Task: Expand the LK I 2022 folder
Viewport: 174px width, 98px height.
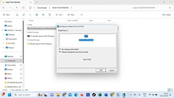Action: click(4, 43)
